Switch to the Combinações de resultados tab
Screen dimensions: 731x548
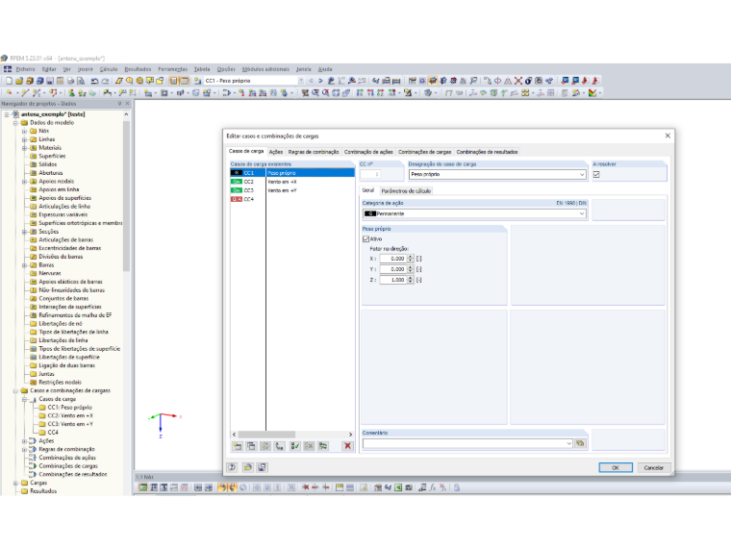pyautogui.click(x=487, y=152)
